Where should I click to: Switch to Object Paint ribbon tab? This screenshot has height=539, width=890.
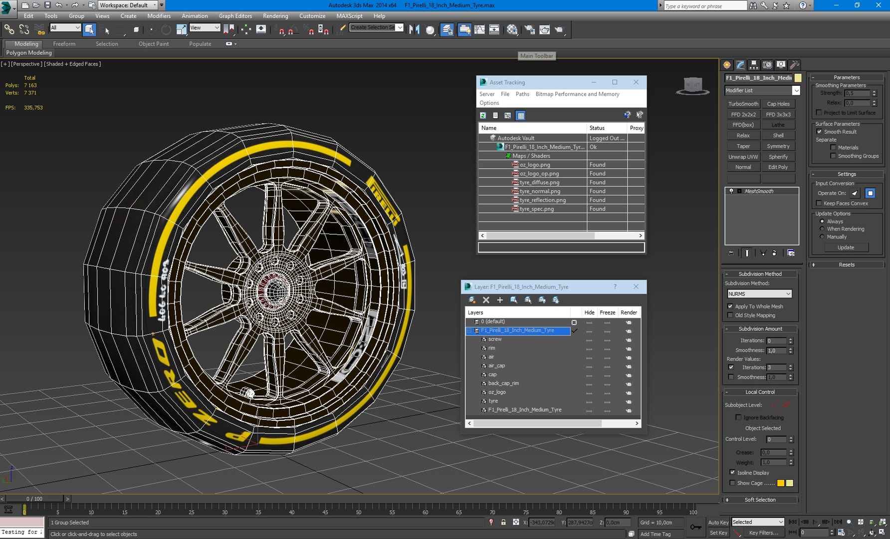pos(154,44)
